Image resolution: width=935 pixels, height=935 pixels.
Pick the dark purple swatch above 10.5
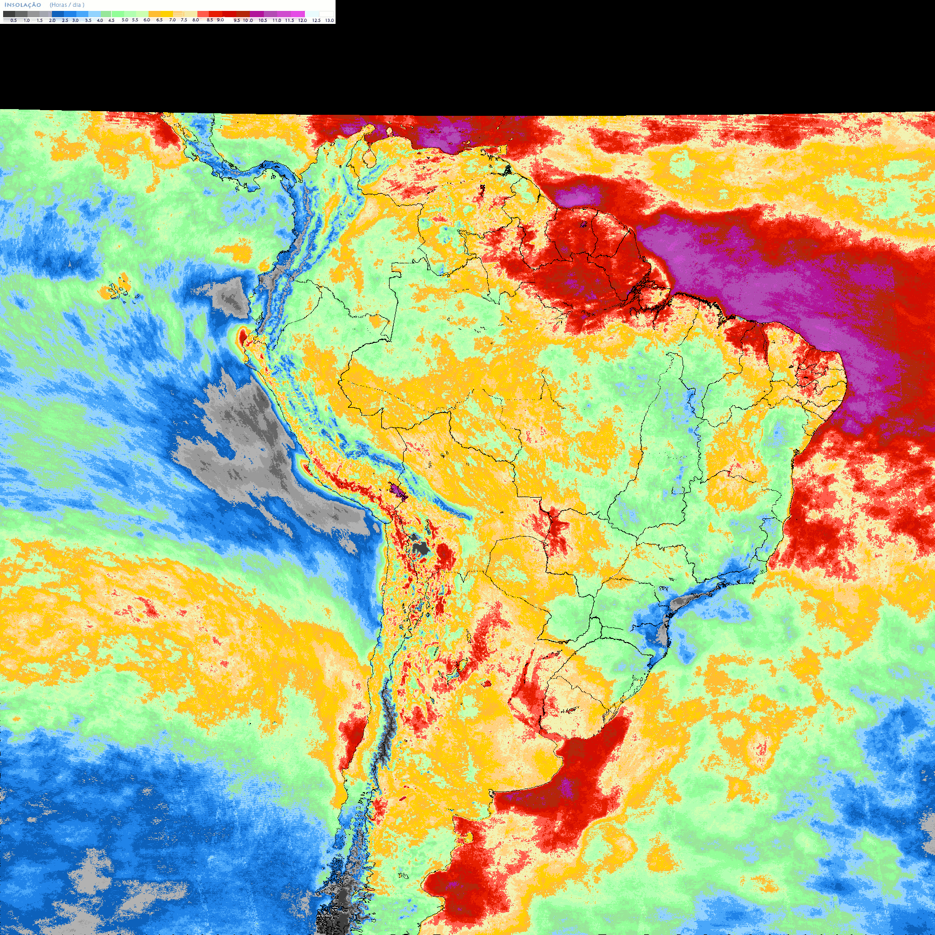tap(257, 14)
